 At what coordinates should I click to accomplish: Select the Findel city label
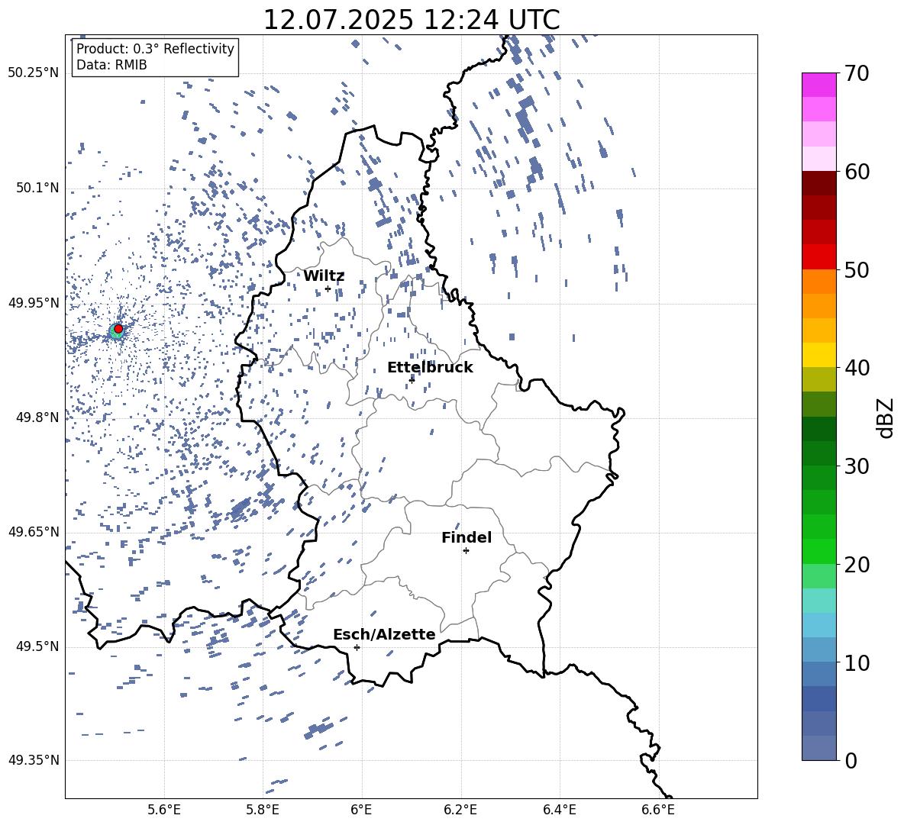pos(467,537)
